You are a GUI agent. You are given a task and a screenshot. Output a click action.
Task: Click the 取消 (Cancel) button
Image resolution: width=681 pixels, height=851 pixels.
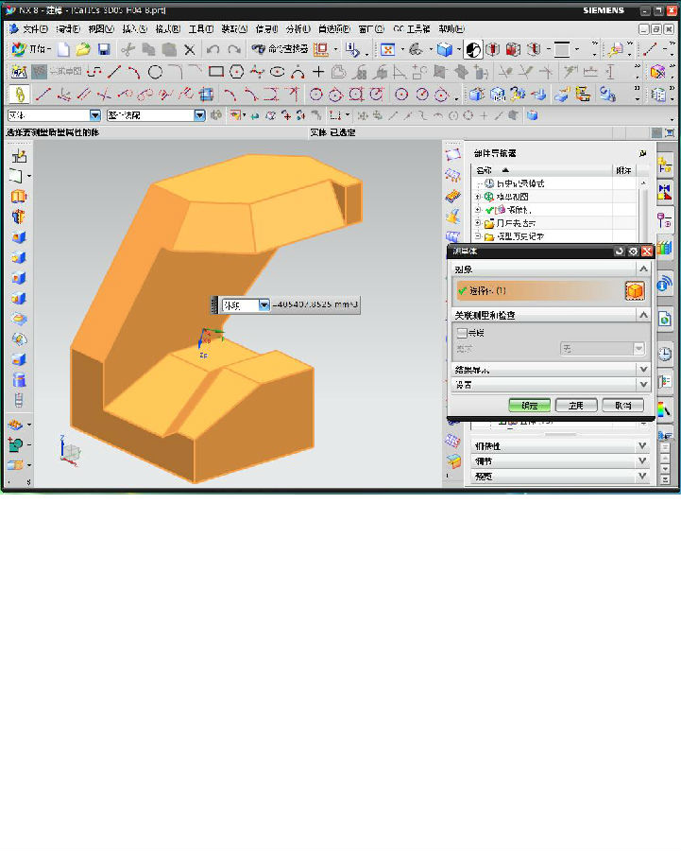click(622, 405)
